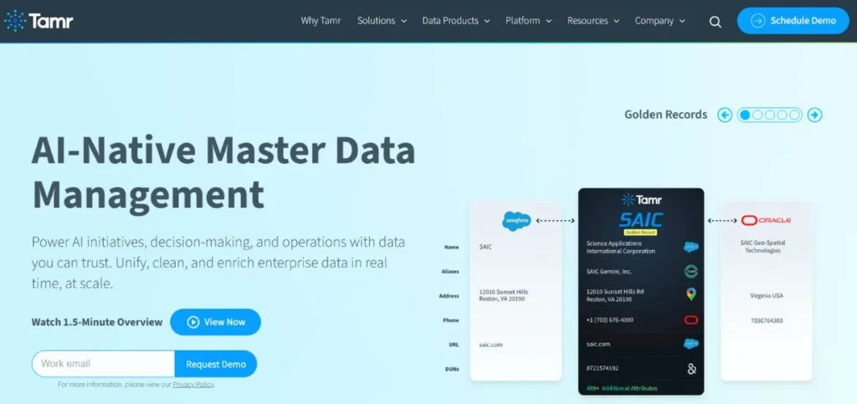Image resolution: width=857 pixels, height=404 pixels.
Task: Click the Google Maps pin icon
Action: 690,294
